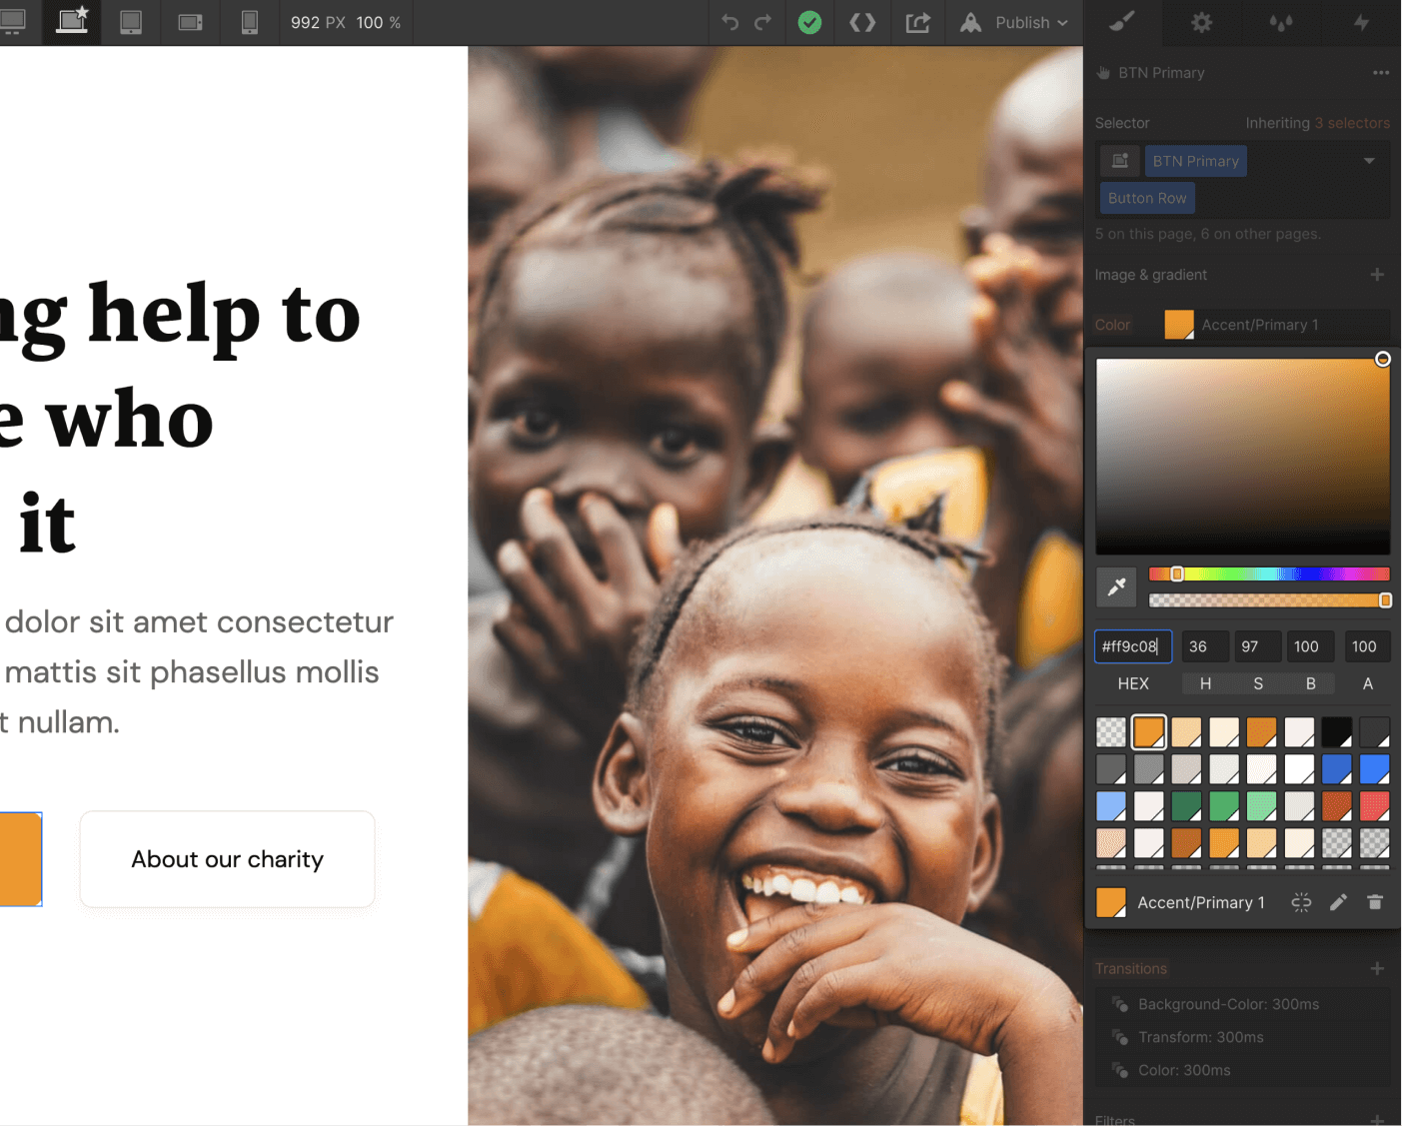Viewport: 1402px width, 1126px height.
Task: Click the Button Row class chip
Action: pyautogui.click(x=1147, y=198)
